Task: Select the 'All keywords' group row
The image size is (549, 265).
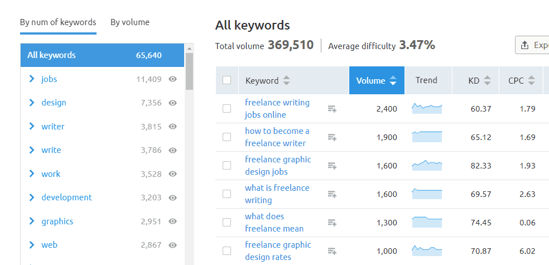Action: [x=102, y=55]
